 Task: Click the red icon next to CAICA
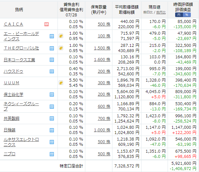click(46, 24)
